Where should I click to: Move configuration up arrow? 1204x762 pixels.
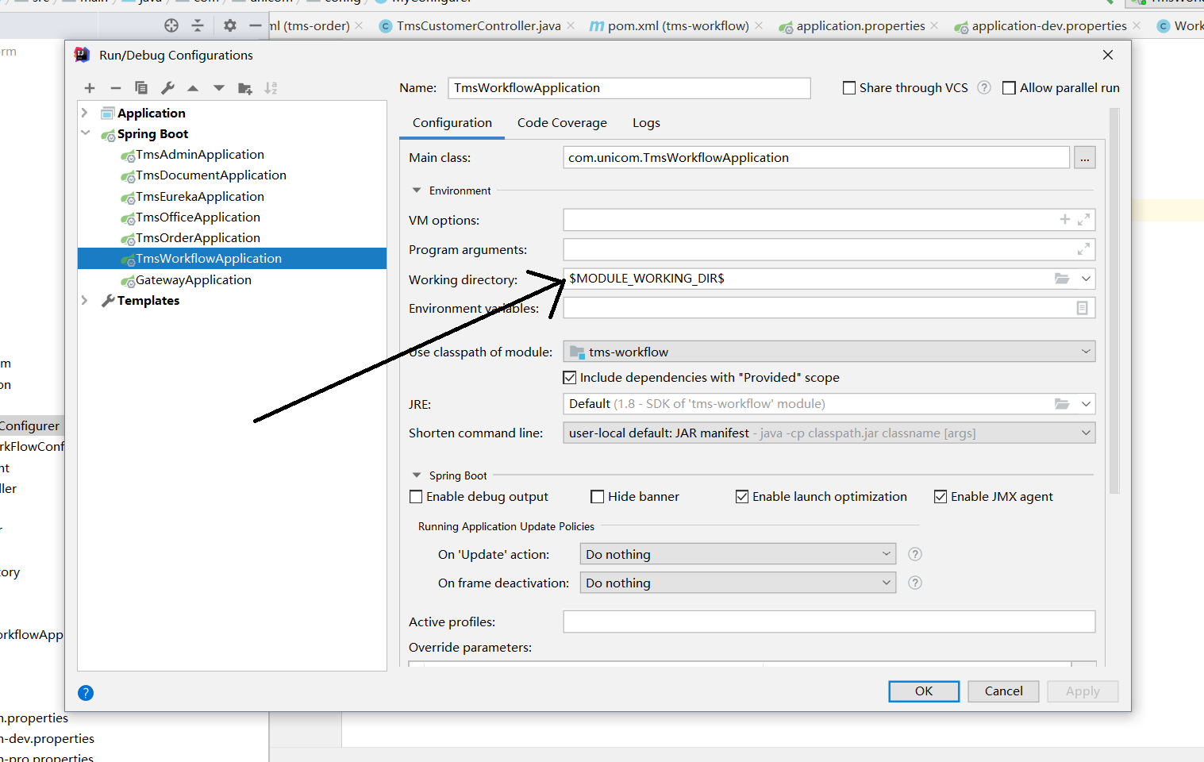click(x=193, y=88)
